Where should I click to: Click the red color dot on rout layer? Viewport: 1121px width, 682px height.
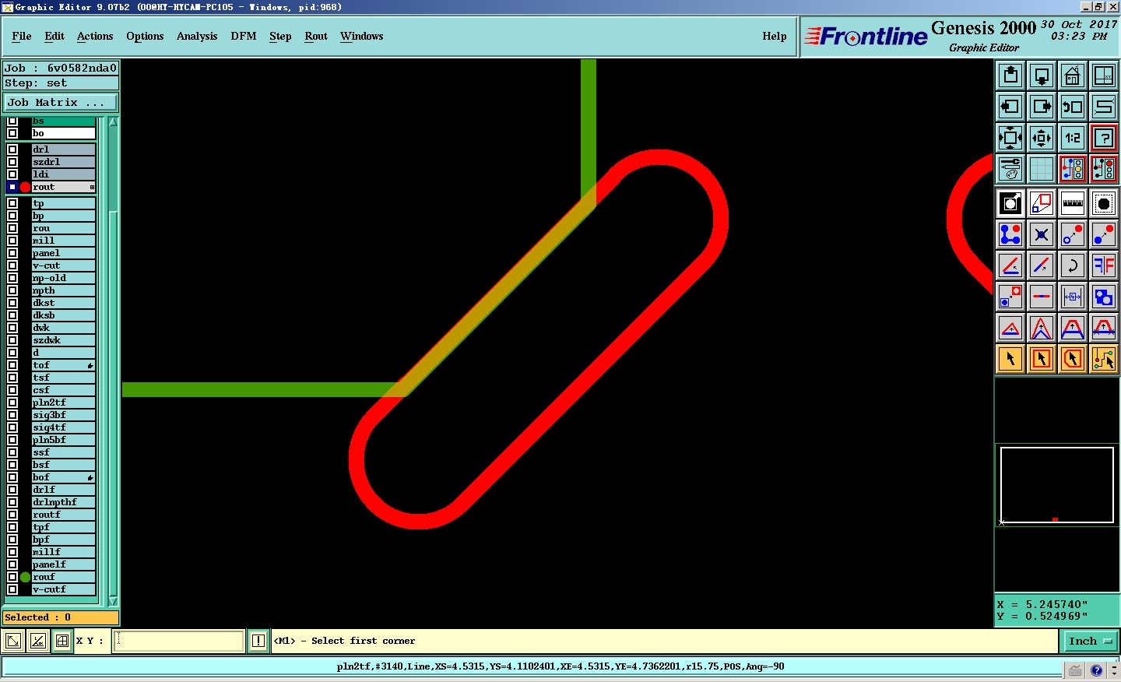tap(25, 187)
